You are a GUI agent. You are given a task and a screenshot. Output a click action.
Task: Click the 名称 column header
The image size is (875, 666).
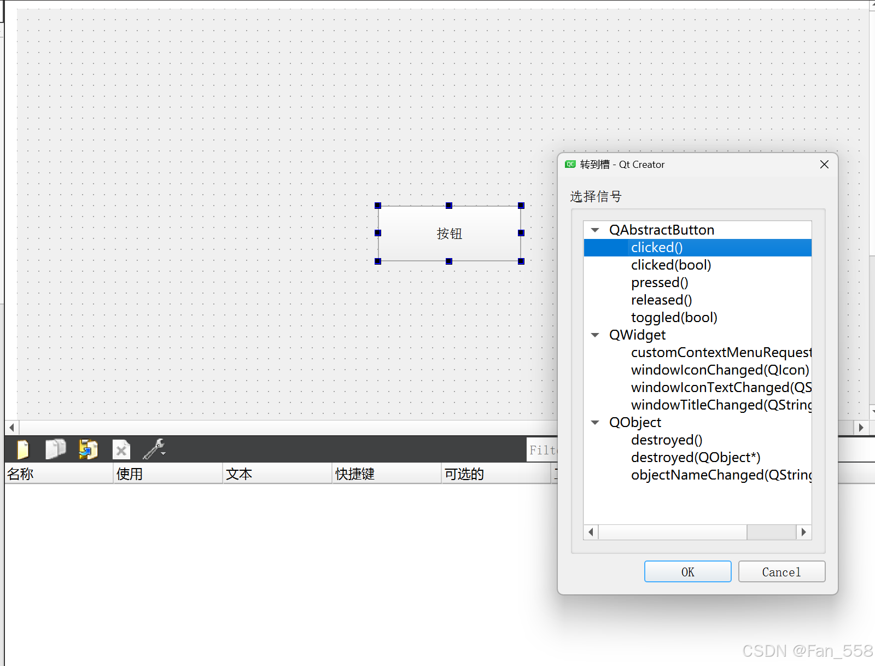[x=59, y=474]
